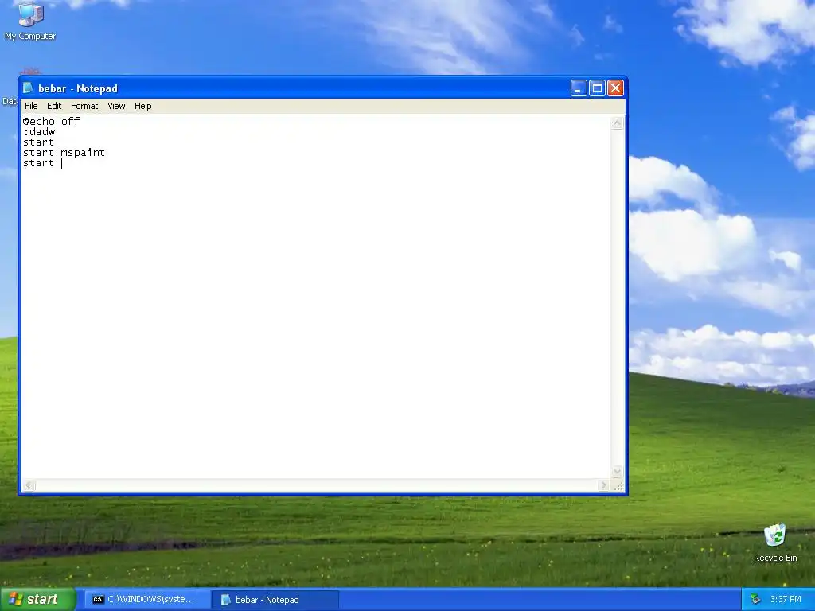Minimize the bebar Notepad window
Image resolution: width=815 pixels, height=611 pixels.
579,88
